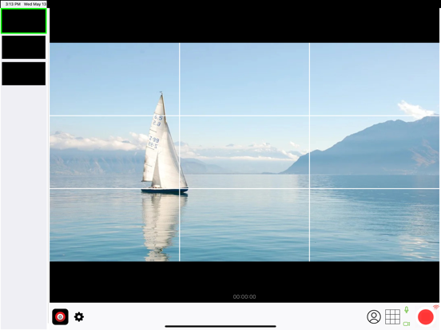Click the red app logo icon
441x330 pixels.
tap(60, 316)
